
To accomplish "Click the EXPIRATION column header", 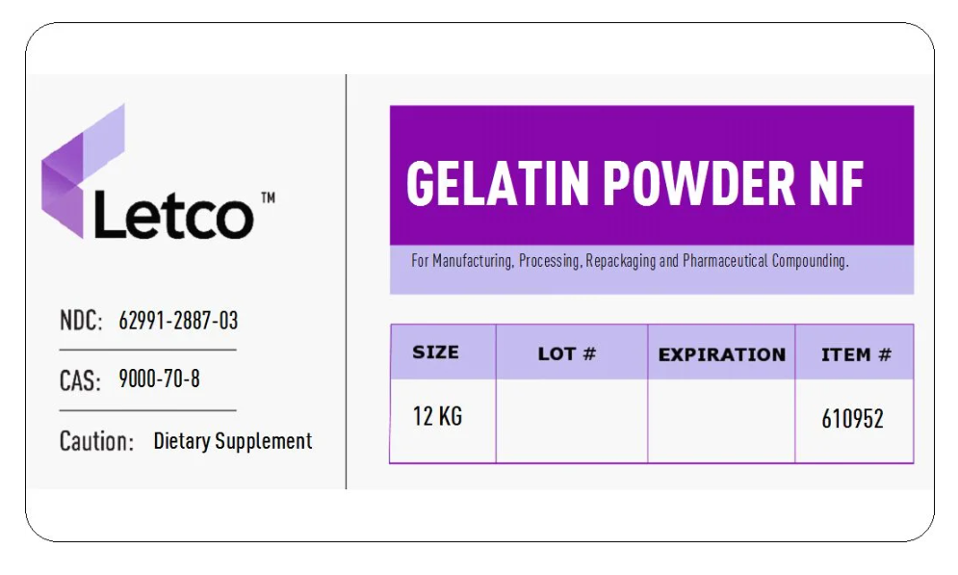I will 721,354.
